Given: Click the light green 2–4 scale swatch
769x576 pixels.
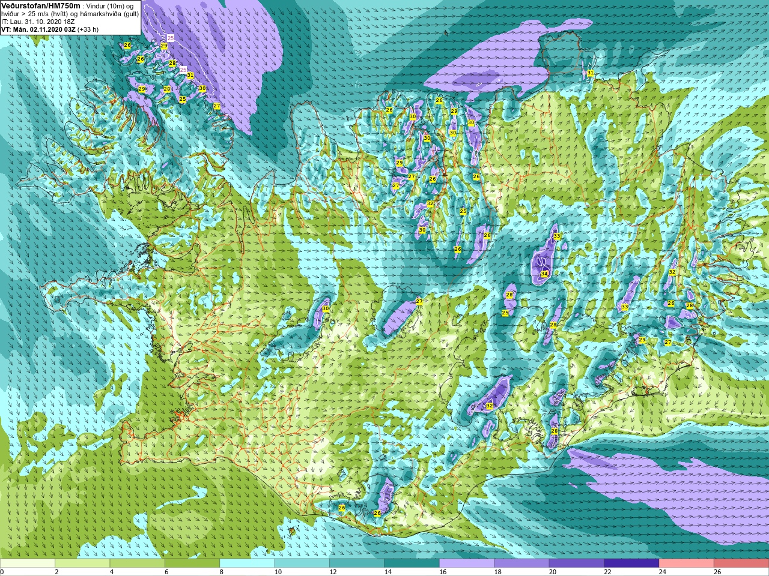Looking at the screenshot, I should tap(83, 563).
